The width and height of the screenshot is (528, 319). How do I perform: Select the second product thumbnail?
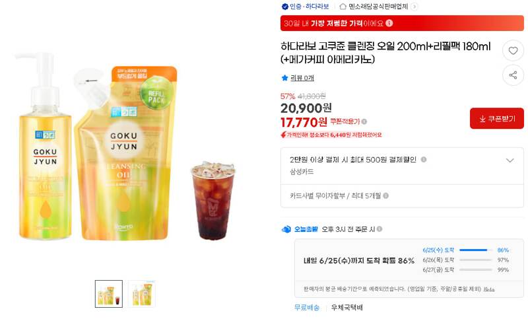coord(142,294)
